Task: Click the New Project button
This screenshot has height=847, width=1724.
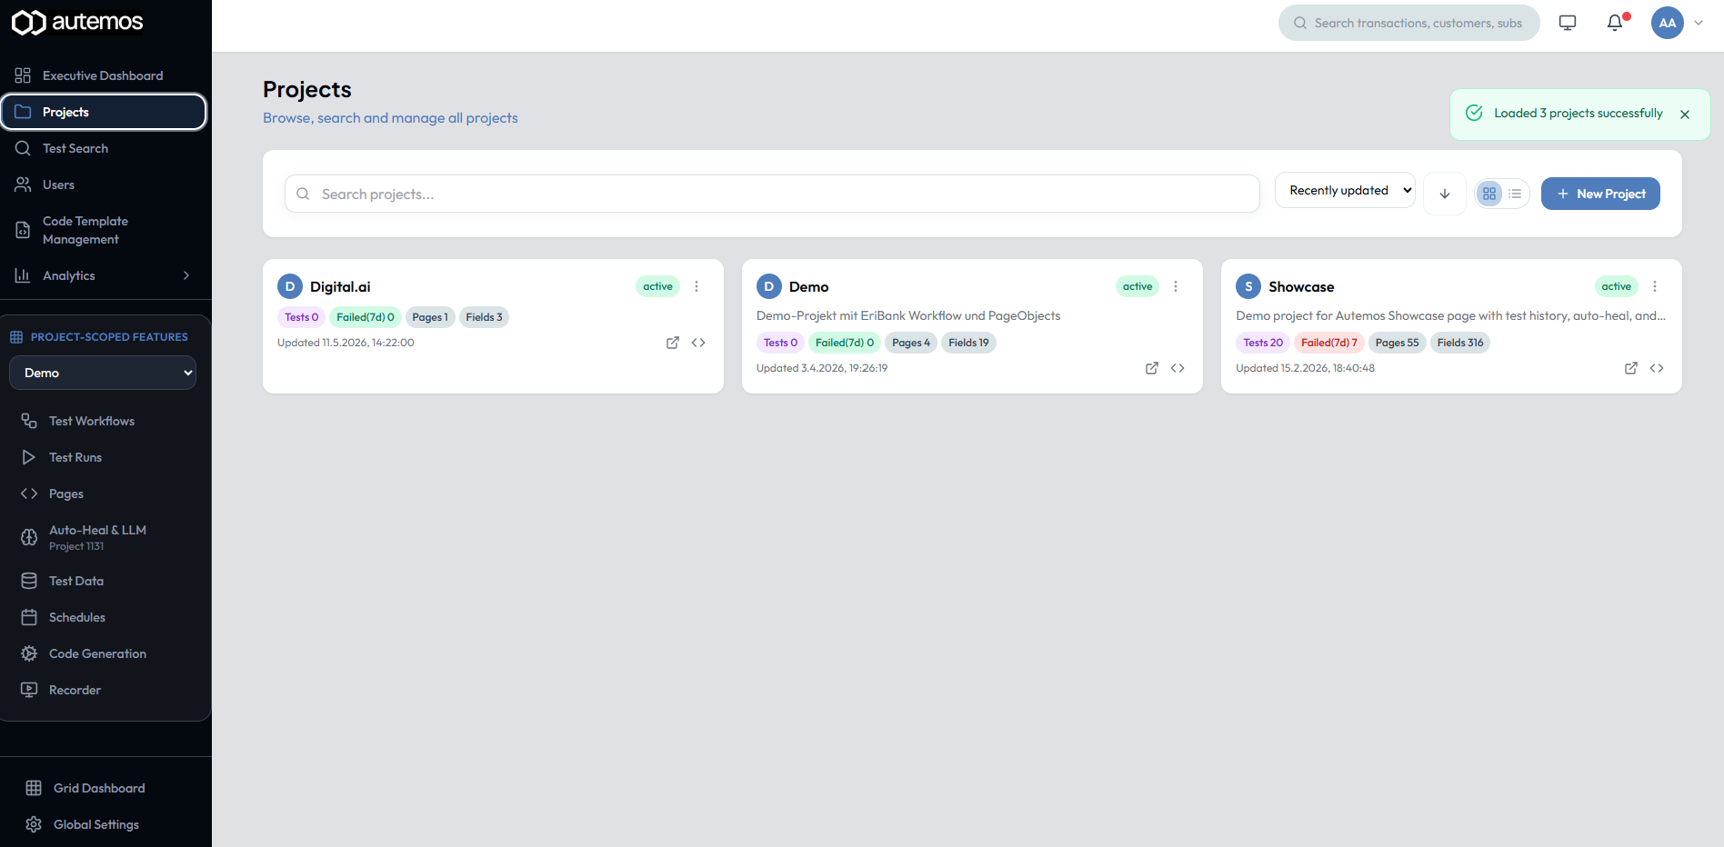Action: tap(1600, 194)
